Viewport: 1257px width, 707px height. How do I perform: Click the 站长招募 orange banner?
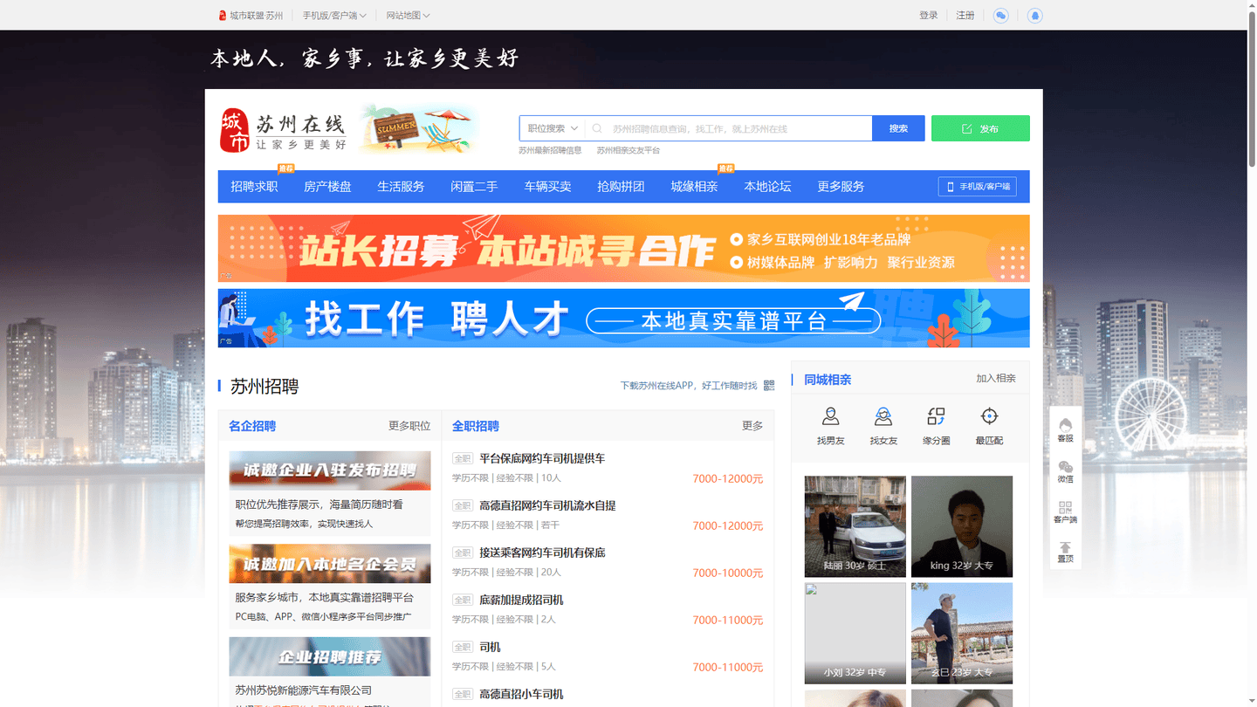click(623, 249)
